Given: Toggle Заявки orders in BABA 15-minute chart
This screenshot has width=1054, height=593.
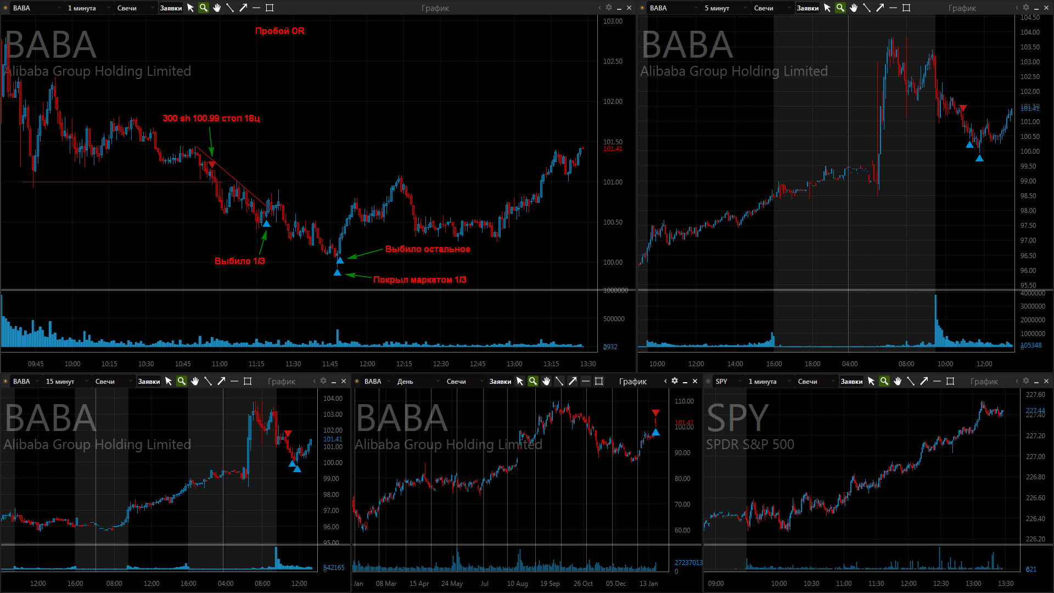Looking at the screenshot, I should [149, 382].
